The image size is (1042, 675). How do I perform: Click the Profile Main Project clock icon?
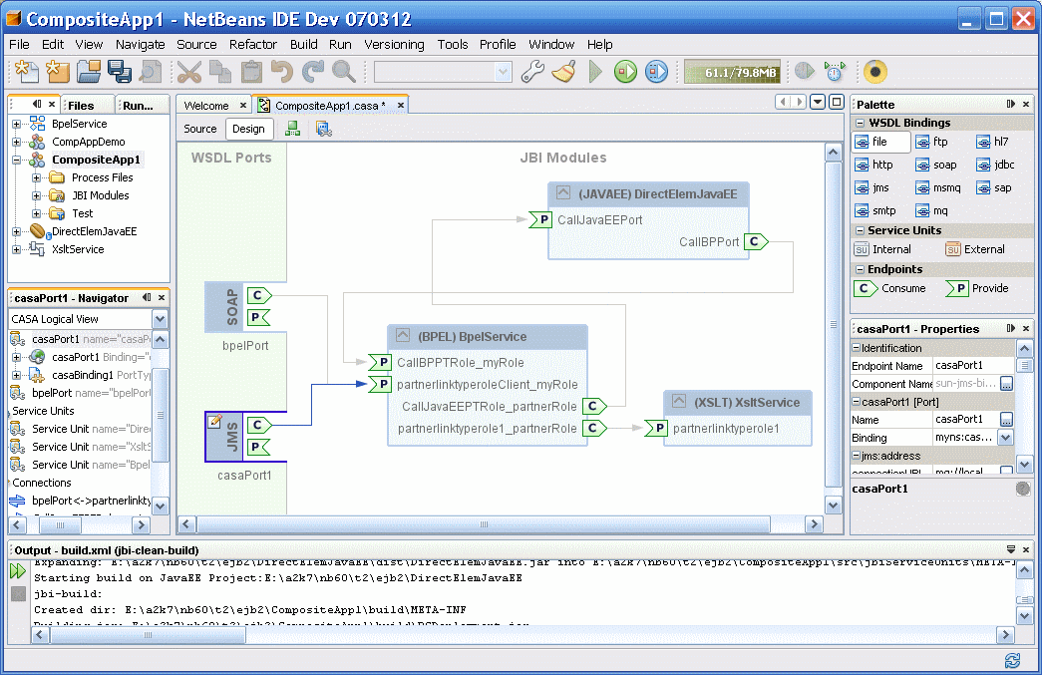pyautogui.click(x=835, y=72)
